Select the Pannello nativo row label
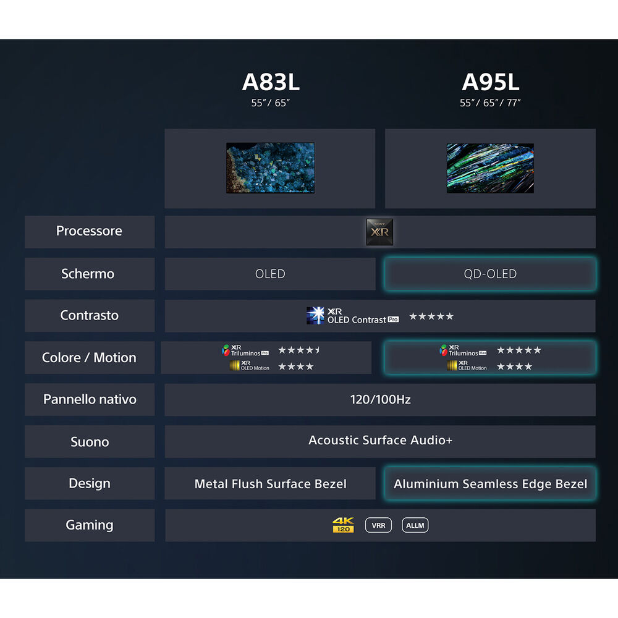The width and height of the screenshot is (618, 618). coord(90,399)
